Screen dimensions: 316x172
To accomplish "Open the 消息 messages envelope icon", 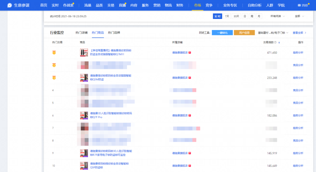I will 299,5.
